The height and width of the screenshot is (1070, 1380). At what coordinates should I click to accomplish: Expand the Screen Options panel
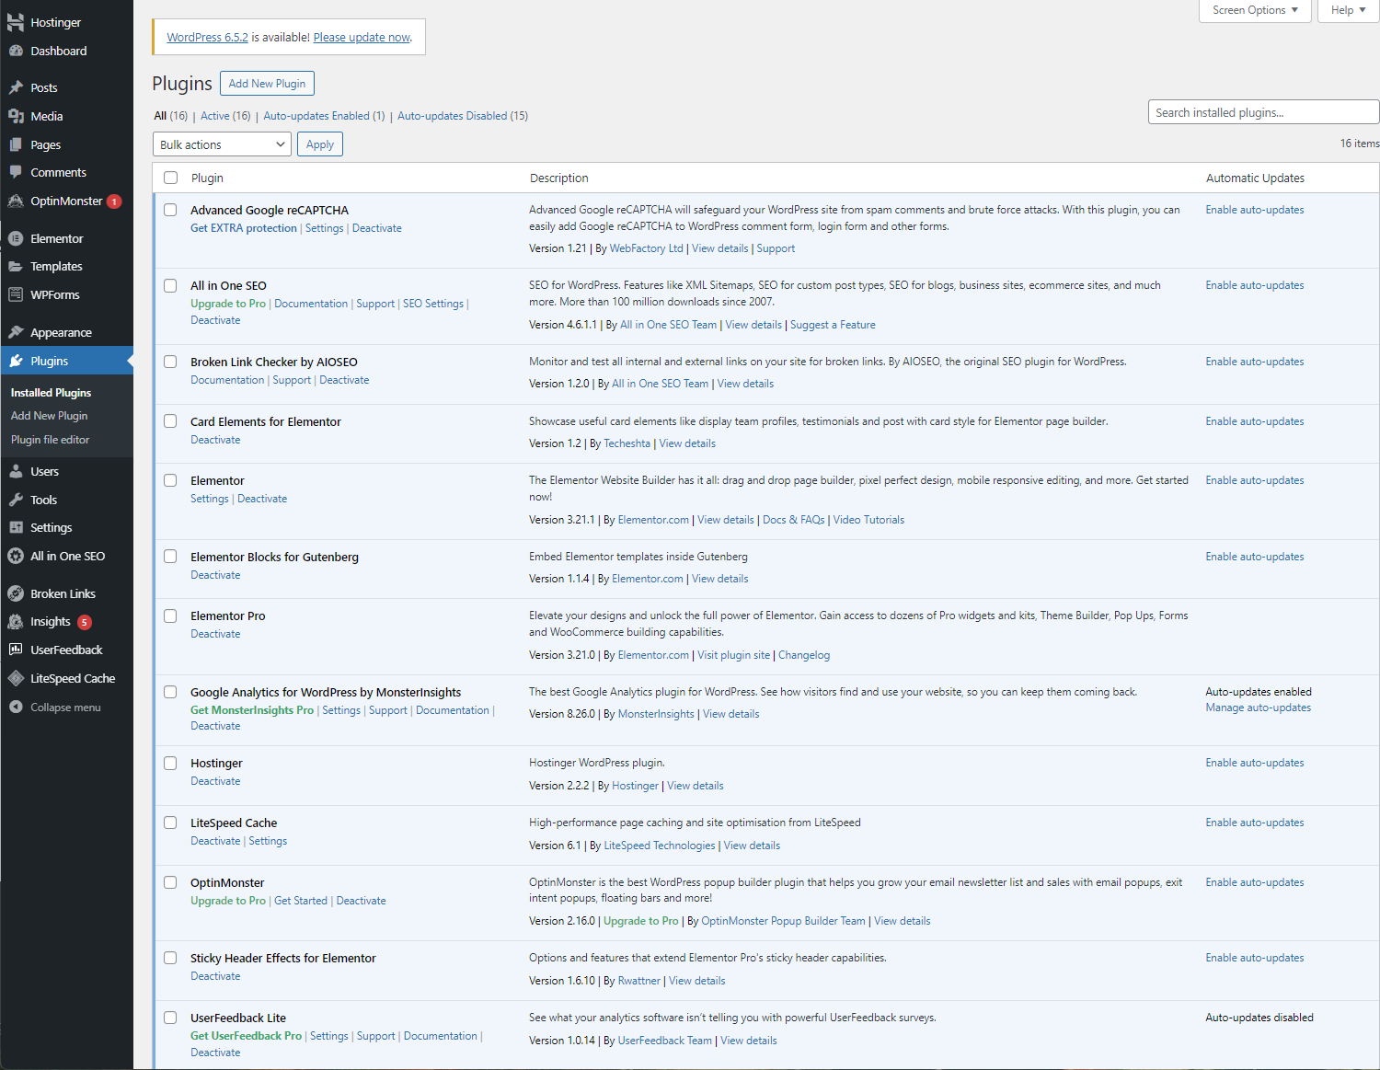[x=1255, y=10]
